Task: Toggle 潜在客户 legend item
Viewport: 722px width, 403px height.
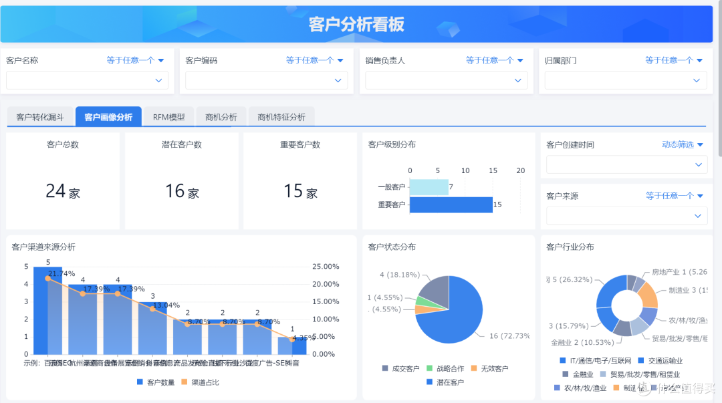Action: coord(445,382)
